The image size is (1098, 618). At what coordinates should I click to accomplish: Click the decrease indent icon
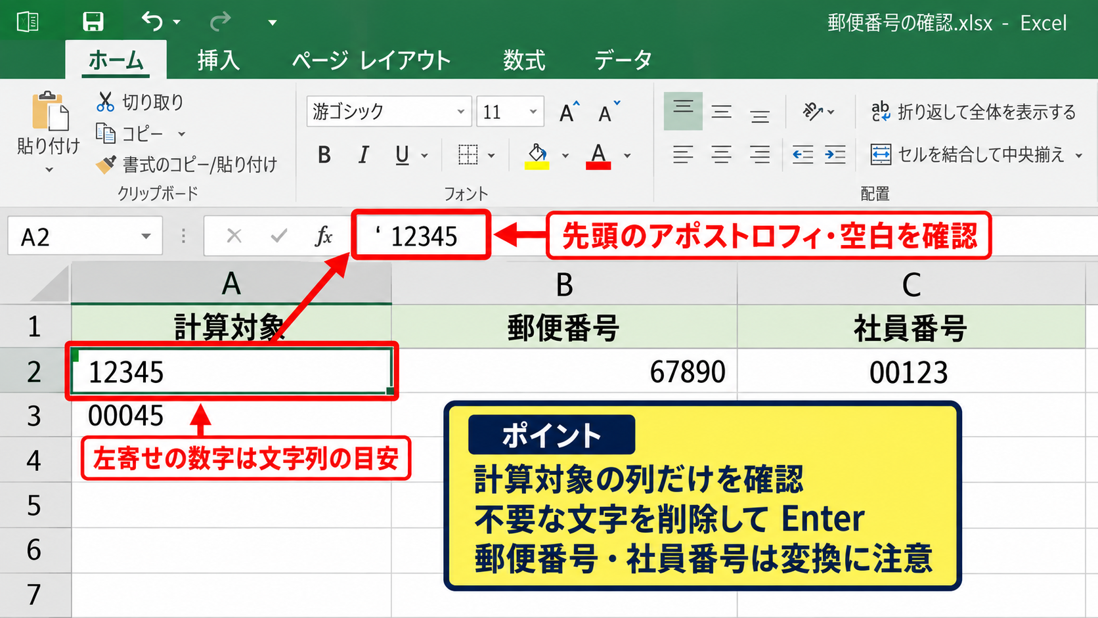pyautogui.click(x=802, y=154)
